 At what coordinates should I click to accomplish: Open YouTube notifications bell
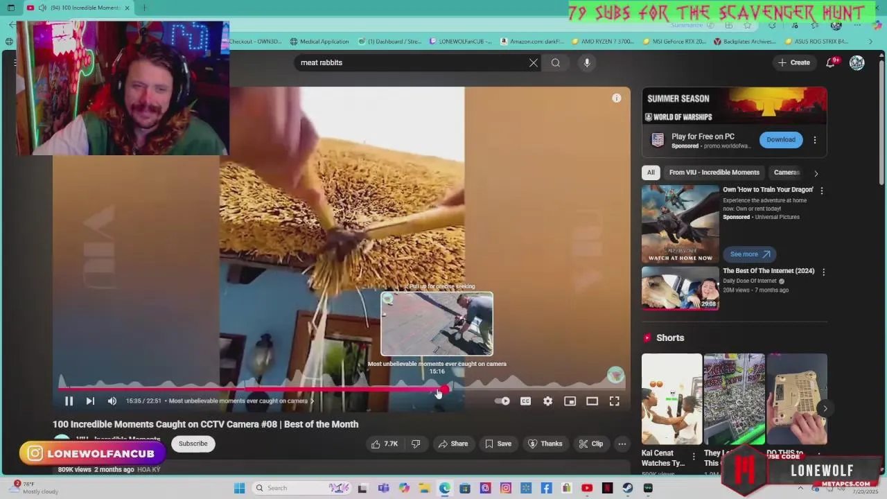[831, 62]
